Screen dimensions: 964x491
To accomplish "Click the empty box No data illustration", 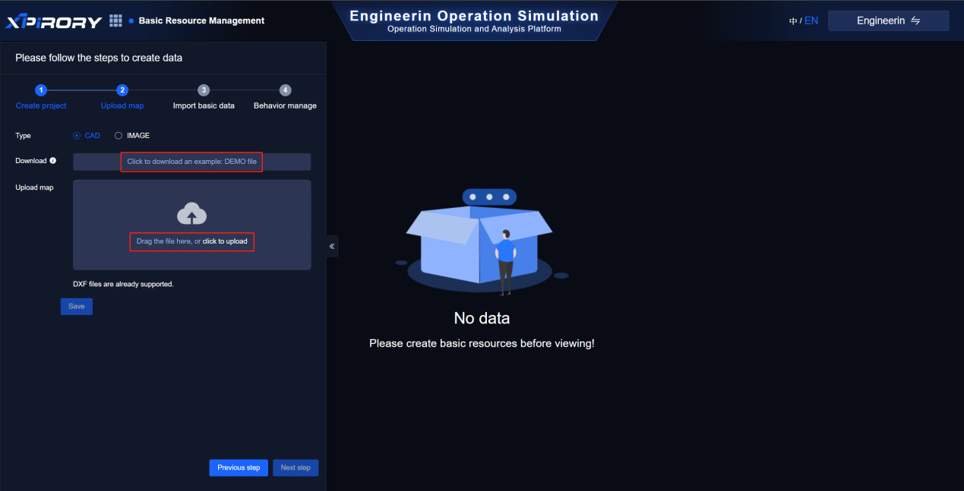I will 481,241.
